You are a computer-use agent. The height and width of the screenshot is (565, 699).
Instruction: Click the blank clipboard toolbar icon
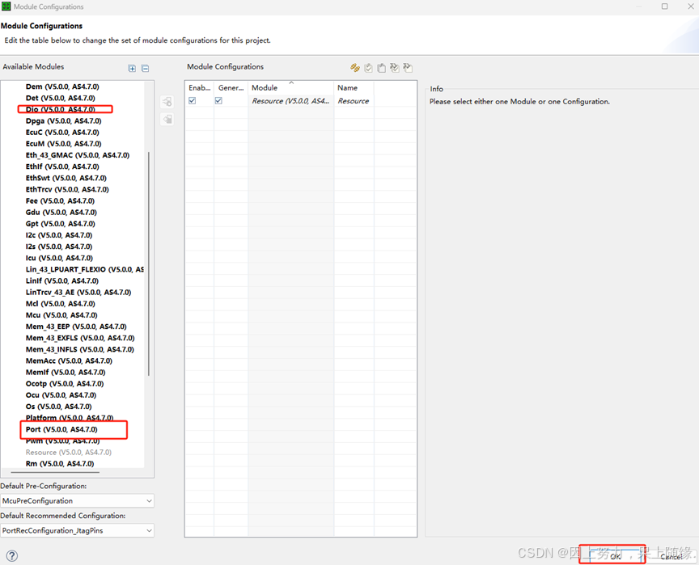[382, 68]
